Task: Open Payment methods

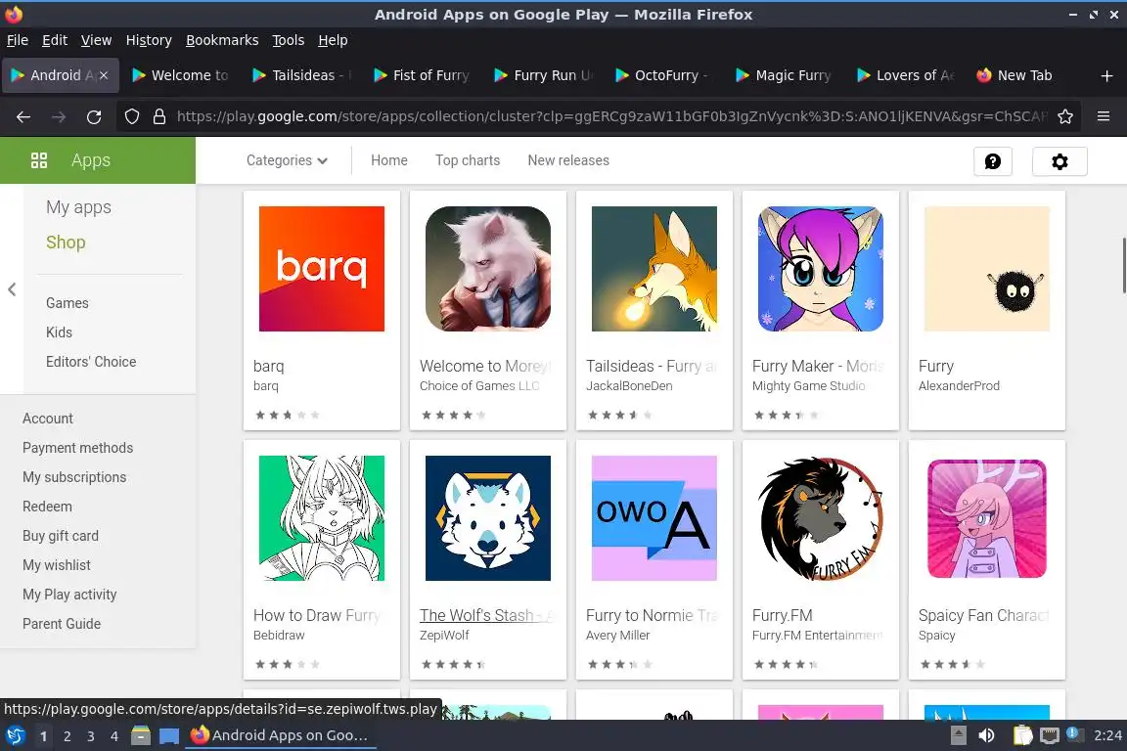Action: [77, 448]
